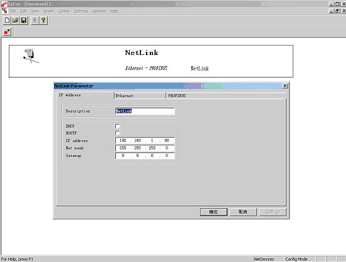346x262 pixels.
Task: Click the Description text field
Action: pyautogui.click(x=145, y=111)
